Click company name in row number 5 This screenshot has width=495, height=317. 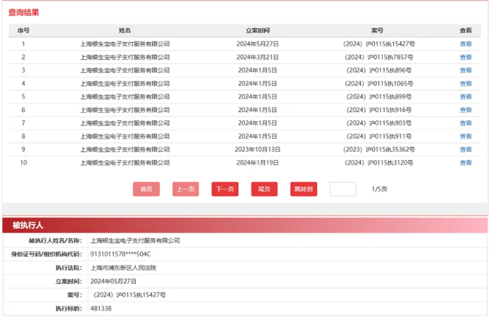125,97
